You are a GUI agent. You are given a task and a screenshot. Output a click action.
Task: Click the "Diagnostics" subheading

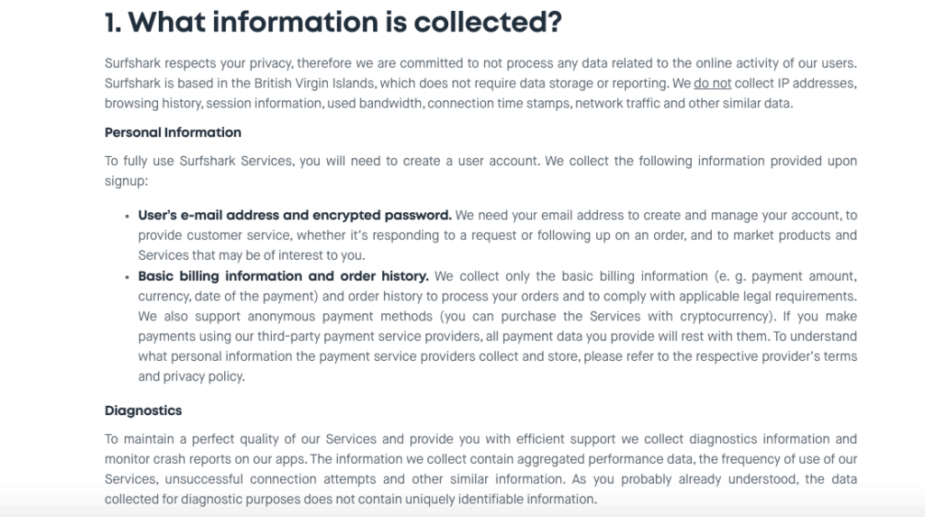(143, 411)
